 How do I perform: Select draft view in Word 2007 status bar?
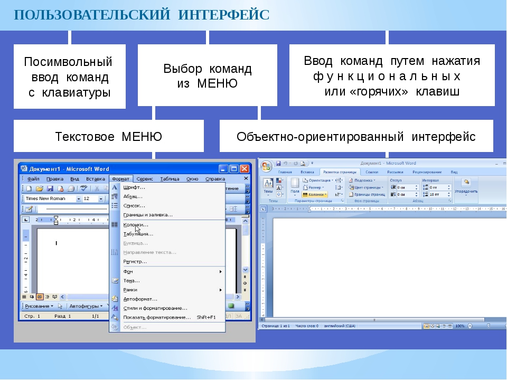(x=450, y=326)
